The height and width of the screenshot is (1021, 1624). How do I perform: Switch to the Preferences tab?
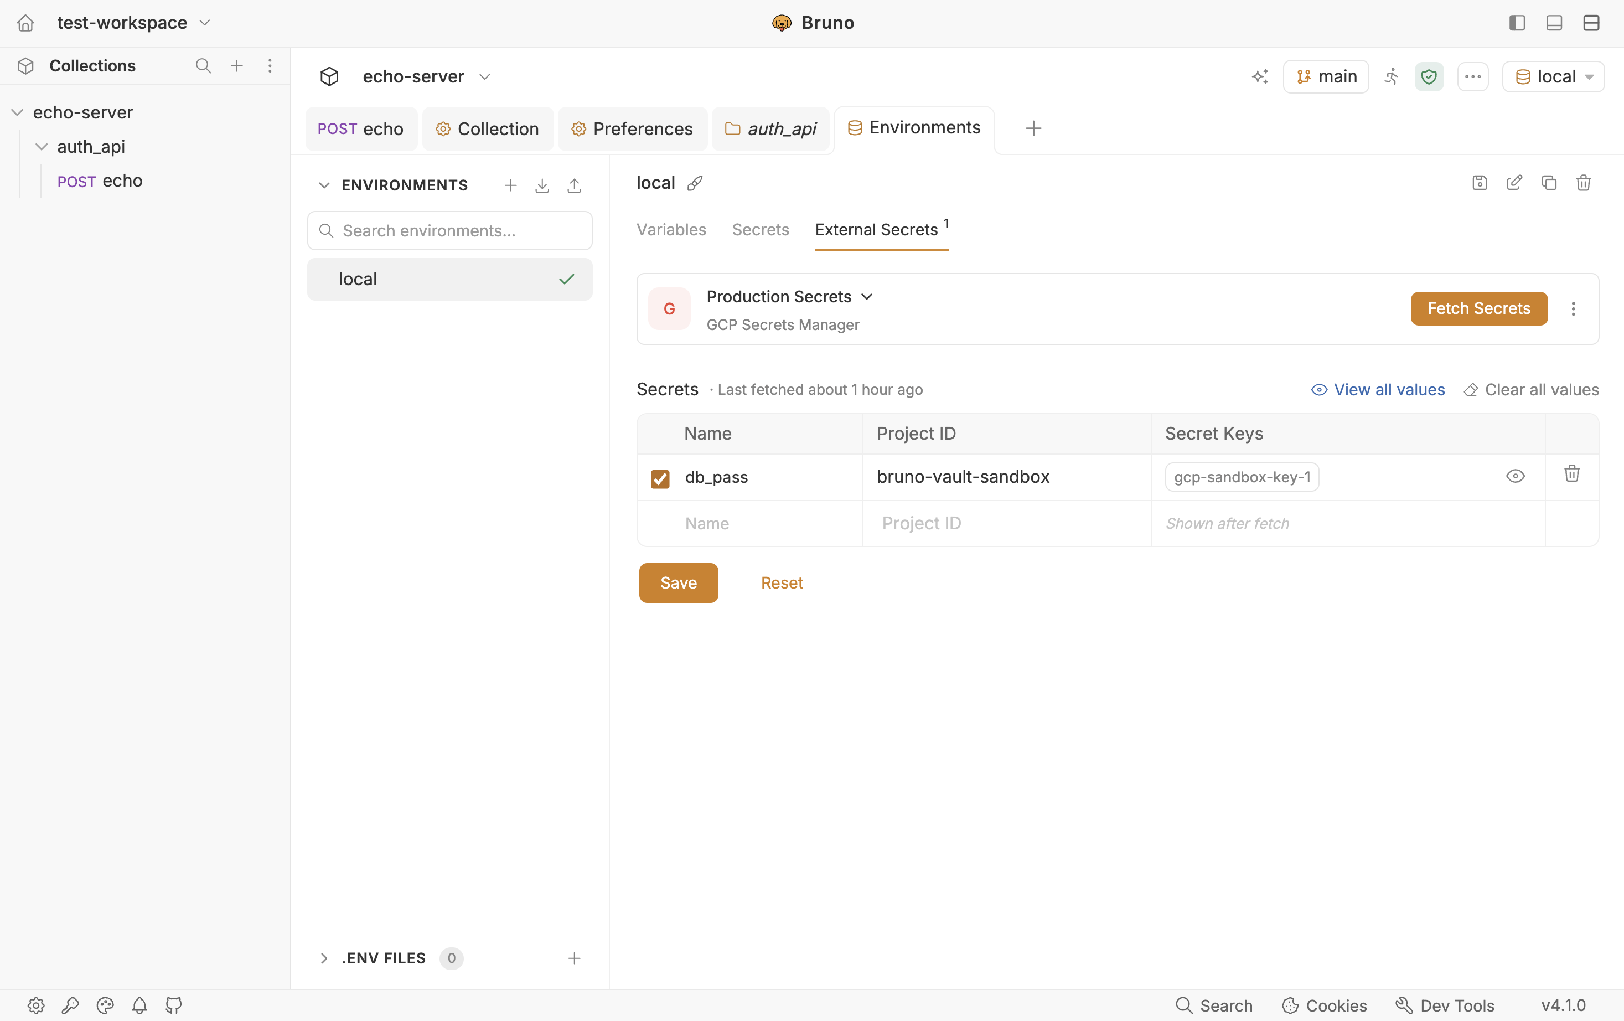pyautogui.click(x=633, y=129)
